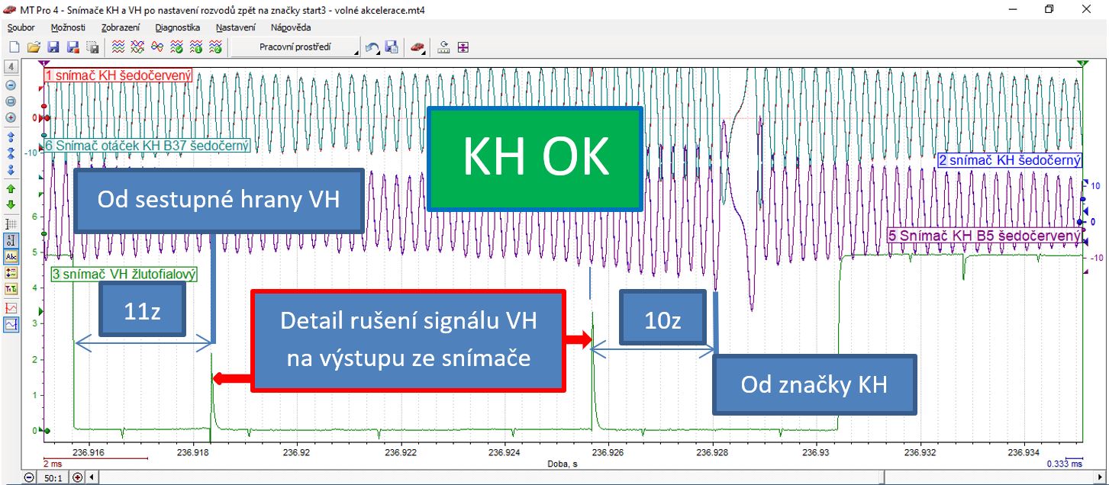This screenshot has height=485, width=1109.
Task: Click the green cursor marker at top-right
Action: (1082, 63)
